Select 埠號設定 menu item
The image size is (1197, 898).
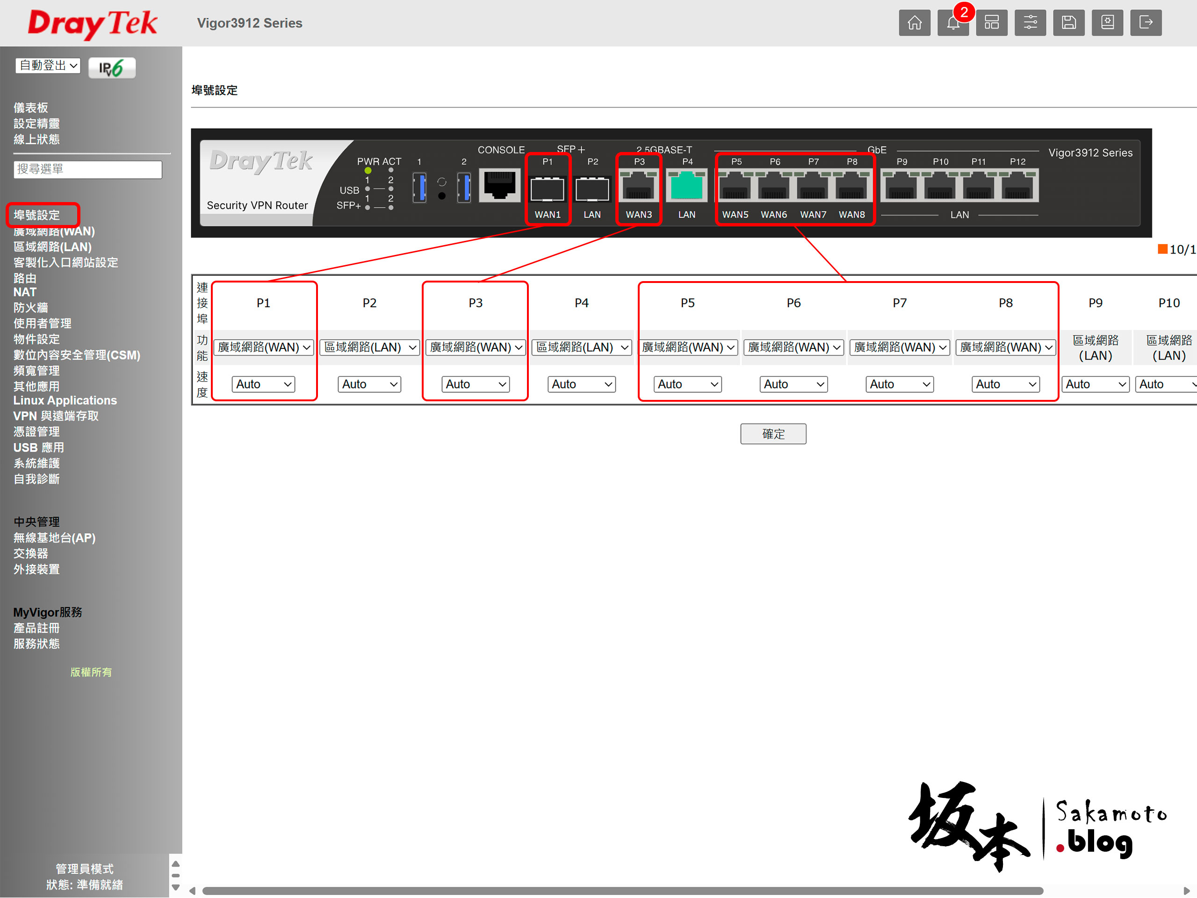tap(37, 215)
